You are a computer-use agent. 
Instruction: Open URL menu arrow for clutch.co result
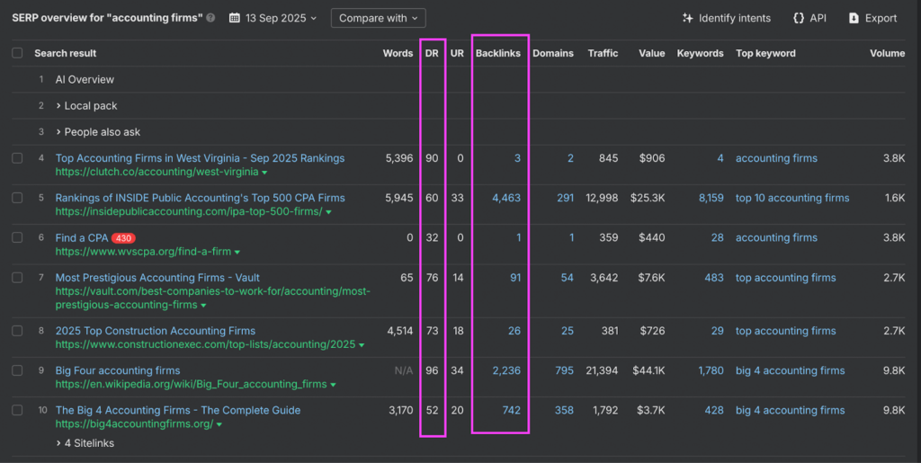tap(264, 173)
